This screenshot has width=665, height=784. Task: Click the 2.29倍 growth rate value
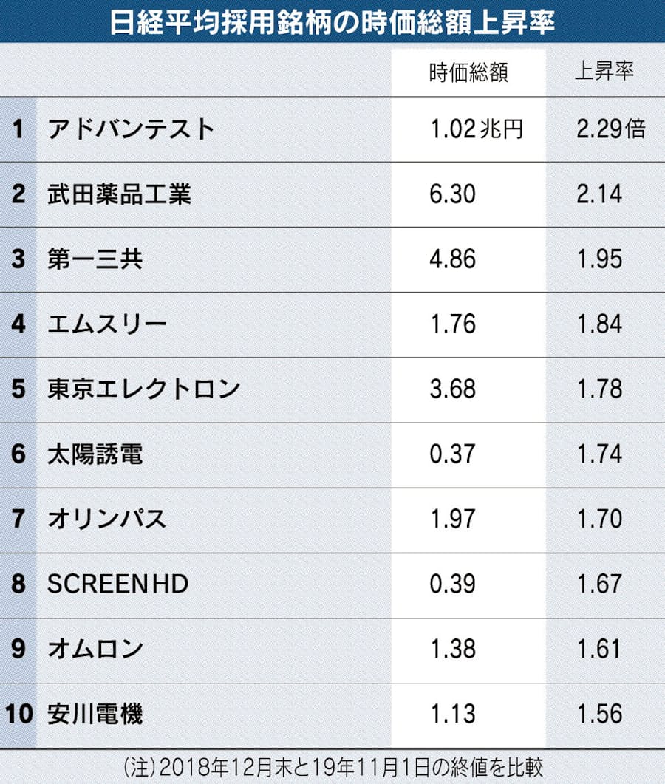point(611,129)
